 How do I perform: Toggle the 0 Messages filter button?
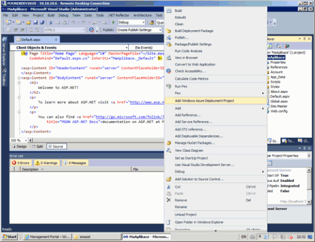(75, 163)
